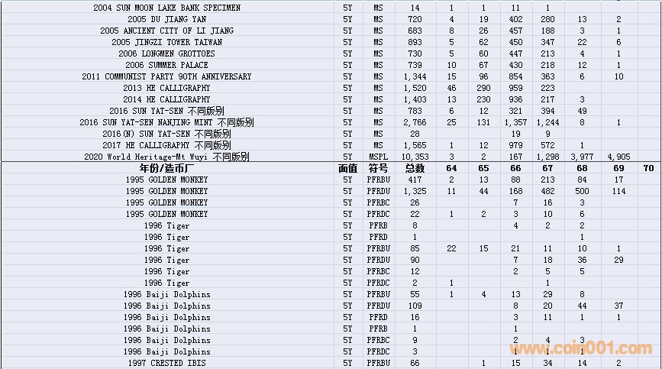Click the 4,905 grade count cell
The height and width of the screenshot is (369, 662).
tap(618, 157)
